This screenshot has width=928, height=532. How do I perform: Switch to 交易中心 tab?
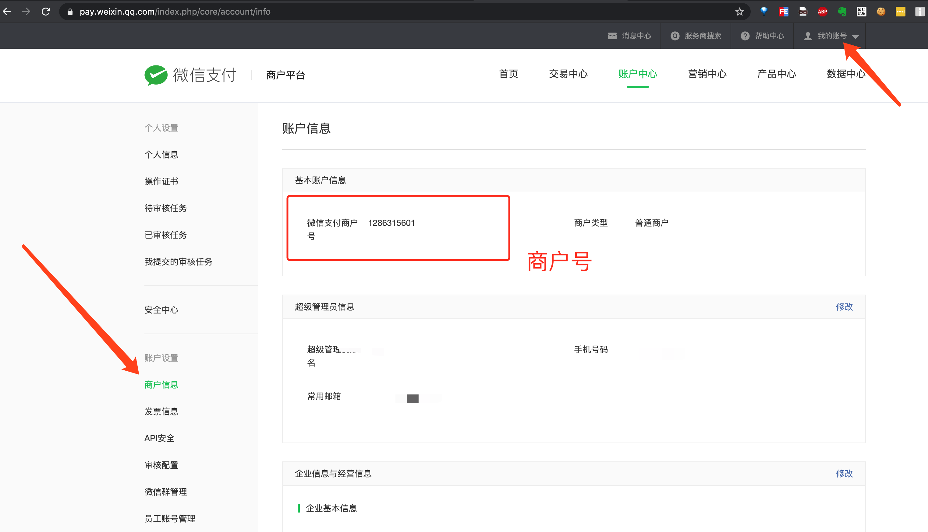coord(568,74)
